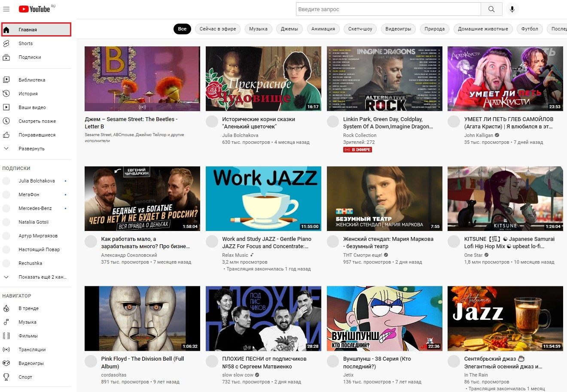The image size is (567, 392).
Task: Open Вуншпунш 38 Серия video title
Action: coord(377,362)
